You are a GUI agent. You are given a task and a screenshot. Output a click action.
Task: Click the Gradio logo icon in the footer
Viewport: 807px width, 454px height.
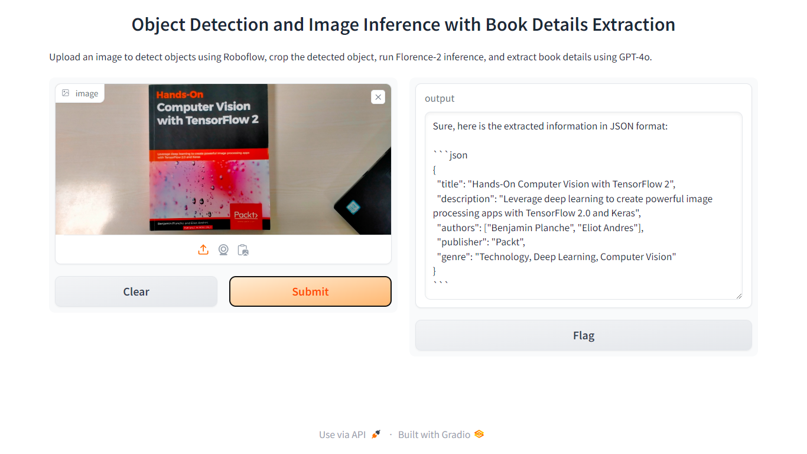[479, 434]
